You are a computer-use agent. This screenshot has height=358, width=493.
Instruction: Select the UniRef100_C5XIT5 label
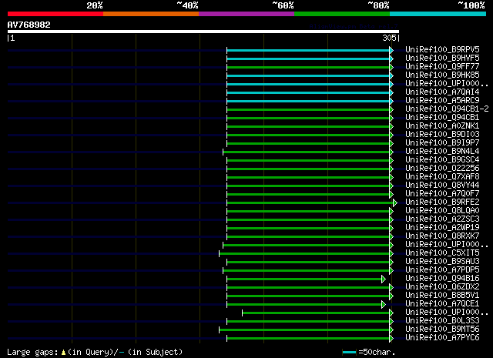tap(442, 253)
